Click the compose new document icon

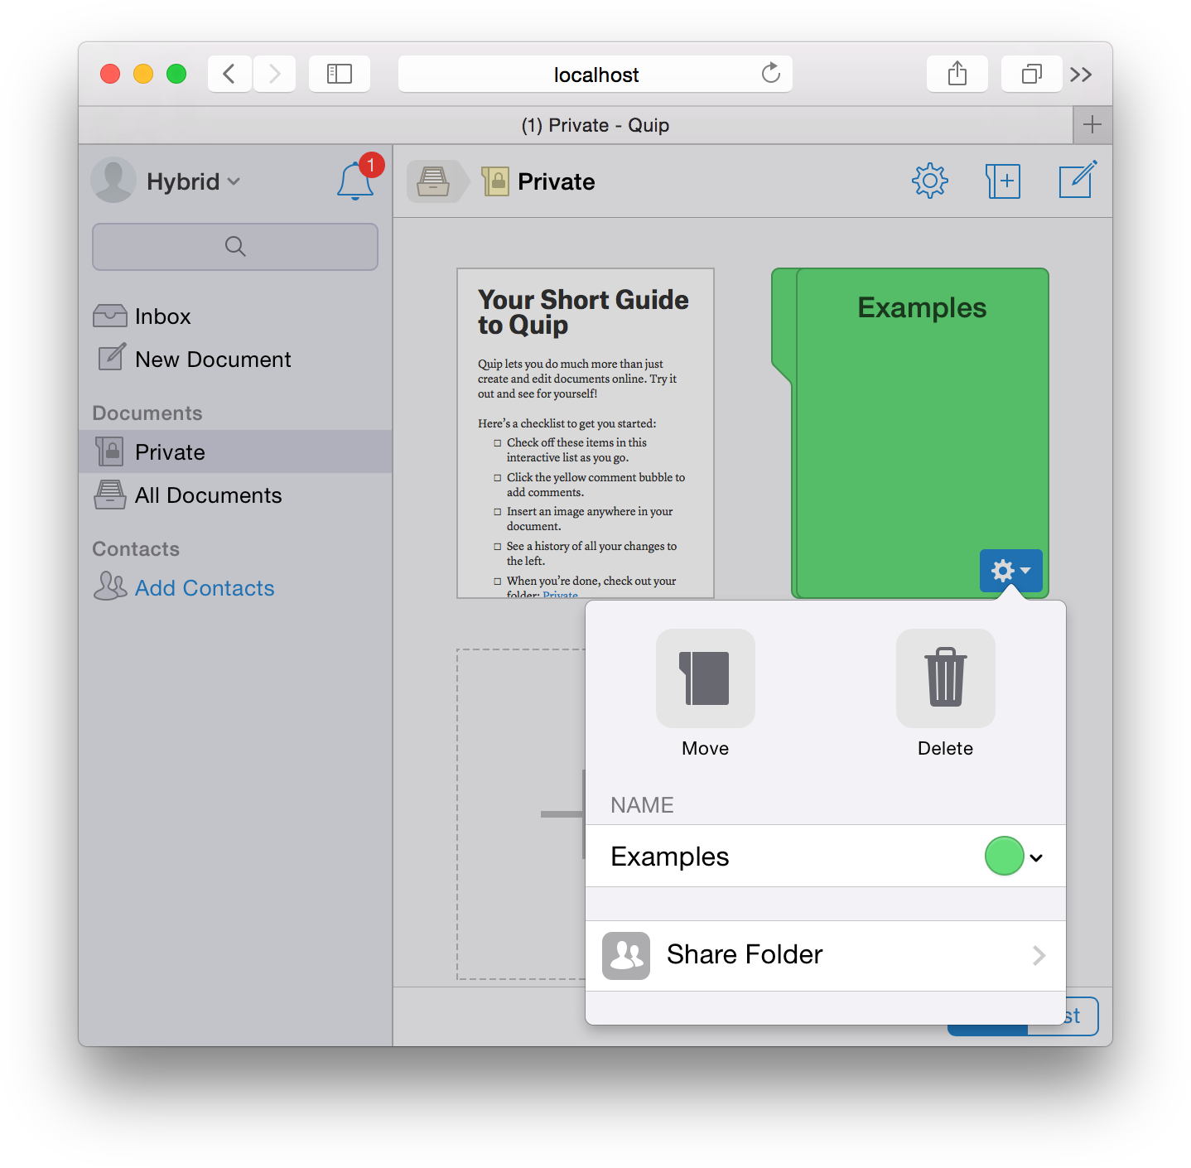1077,181
